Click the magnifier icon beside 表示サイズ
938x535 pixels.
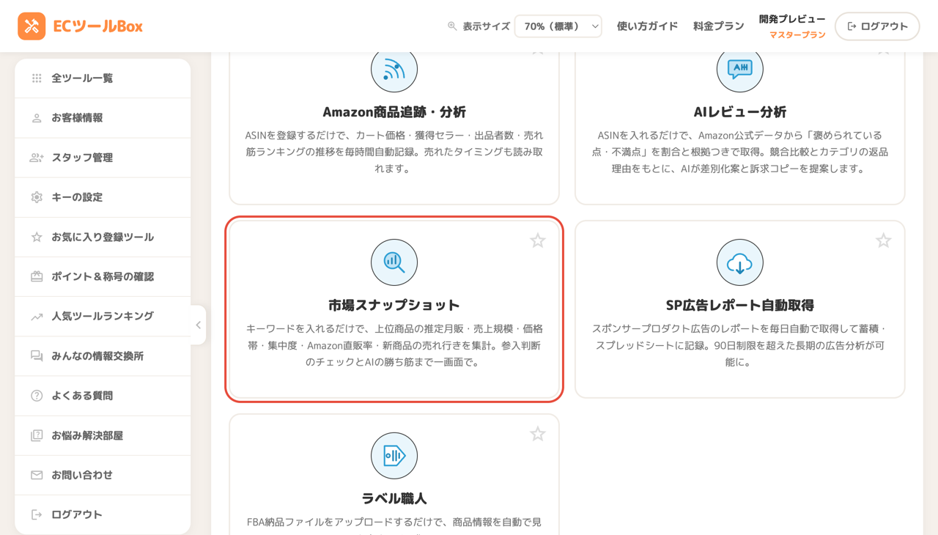(x=452, y=26)
